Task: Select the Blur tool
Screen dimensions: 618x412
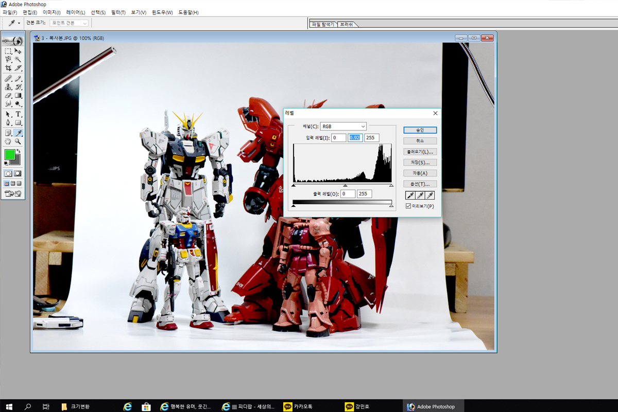Action: pyautogui.click(x=8, y=103)
